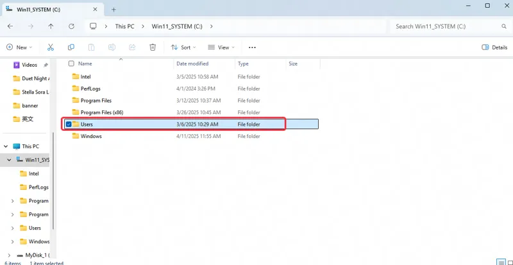Click the search magnifier icon
This screenshot has height=265, width=513.
pos(504,26)
